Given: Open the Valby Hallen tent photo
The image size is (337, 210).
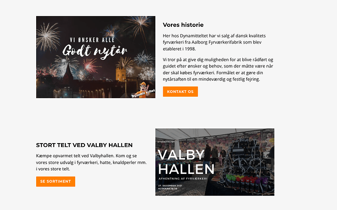Looking at the screenshot, I should [215, 162].
